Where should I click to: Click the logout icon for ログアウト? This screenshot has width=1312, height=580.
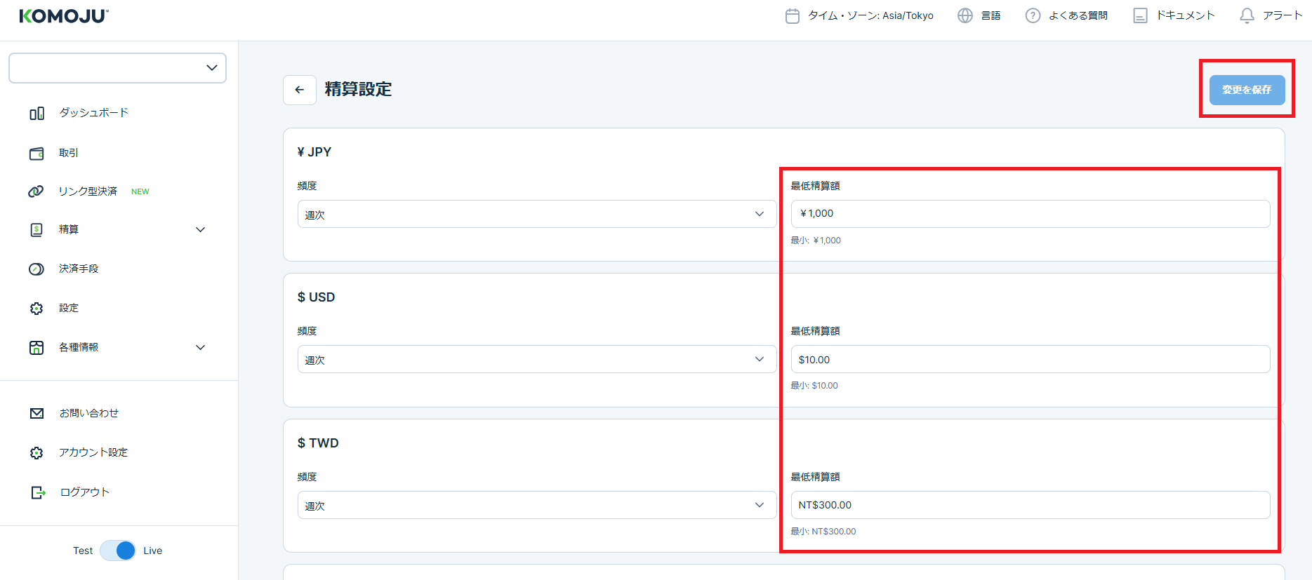coord(37,492)
